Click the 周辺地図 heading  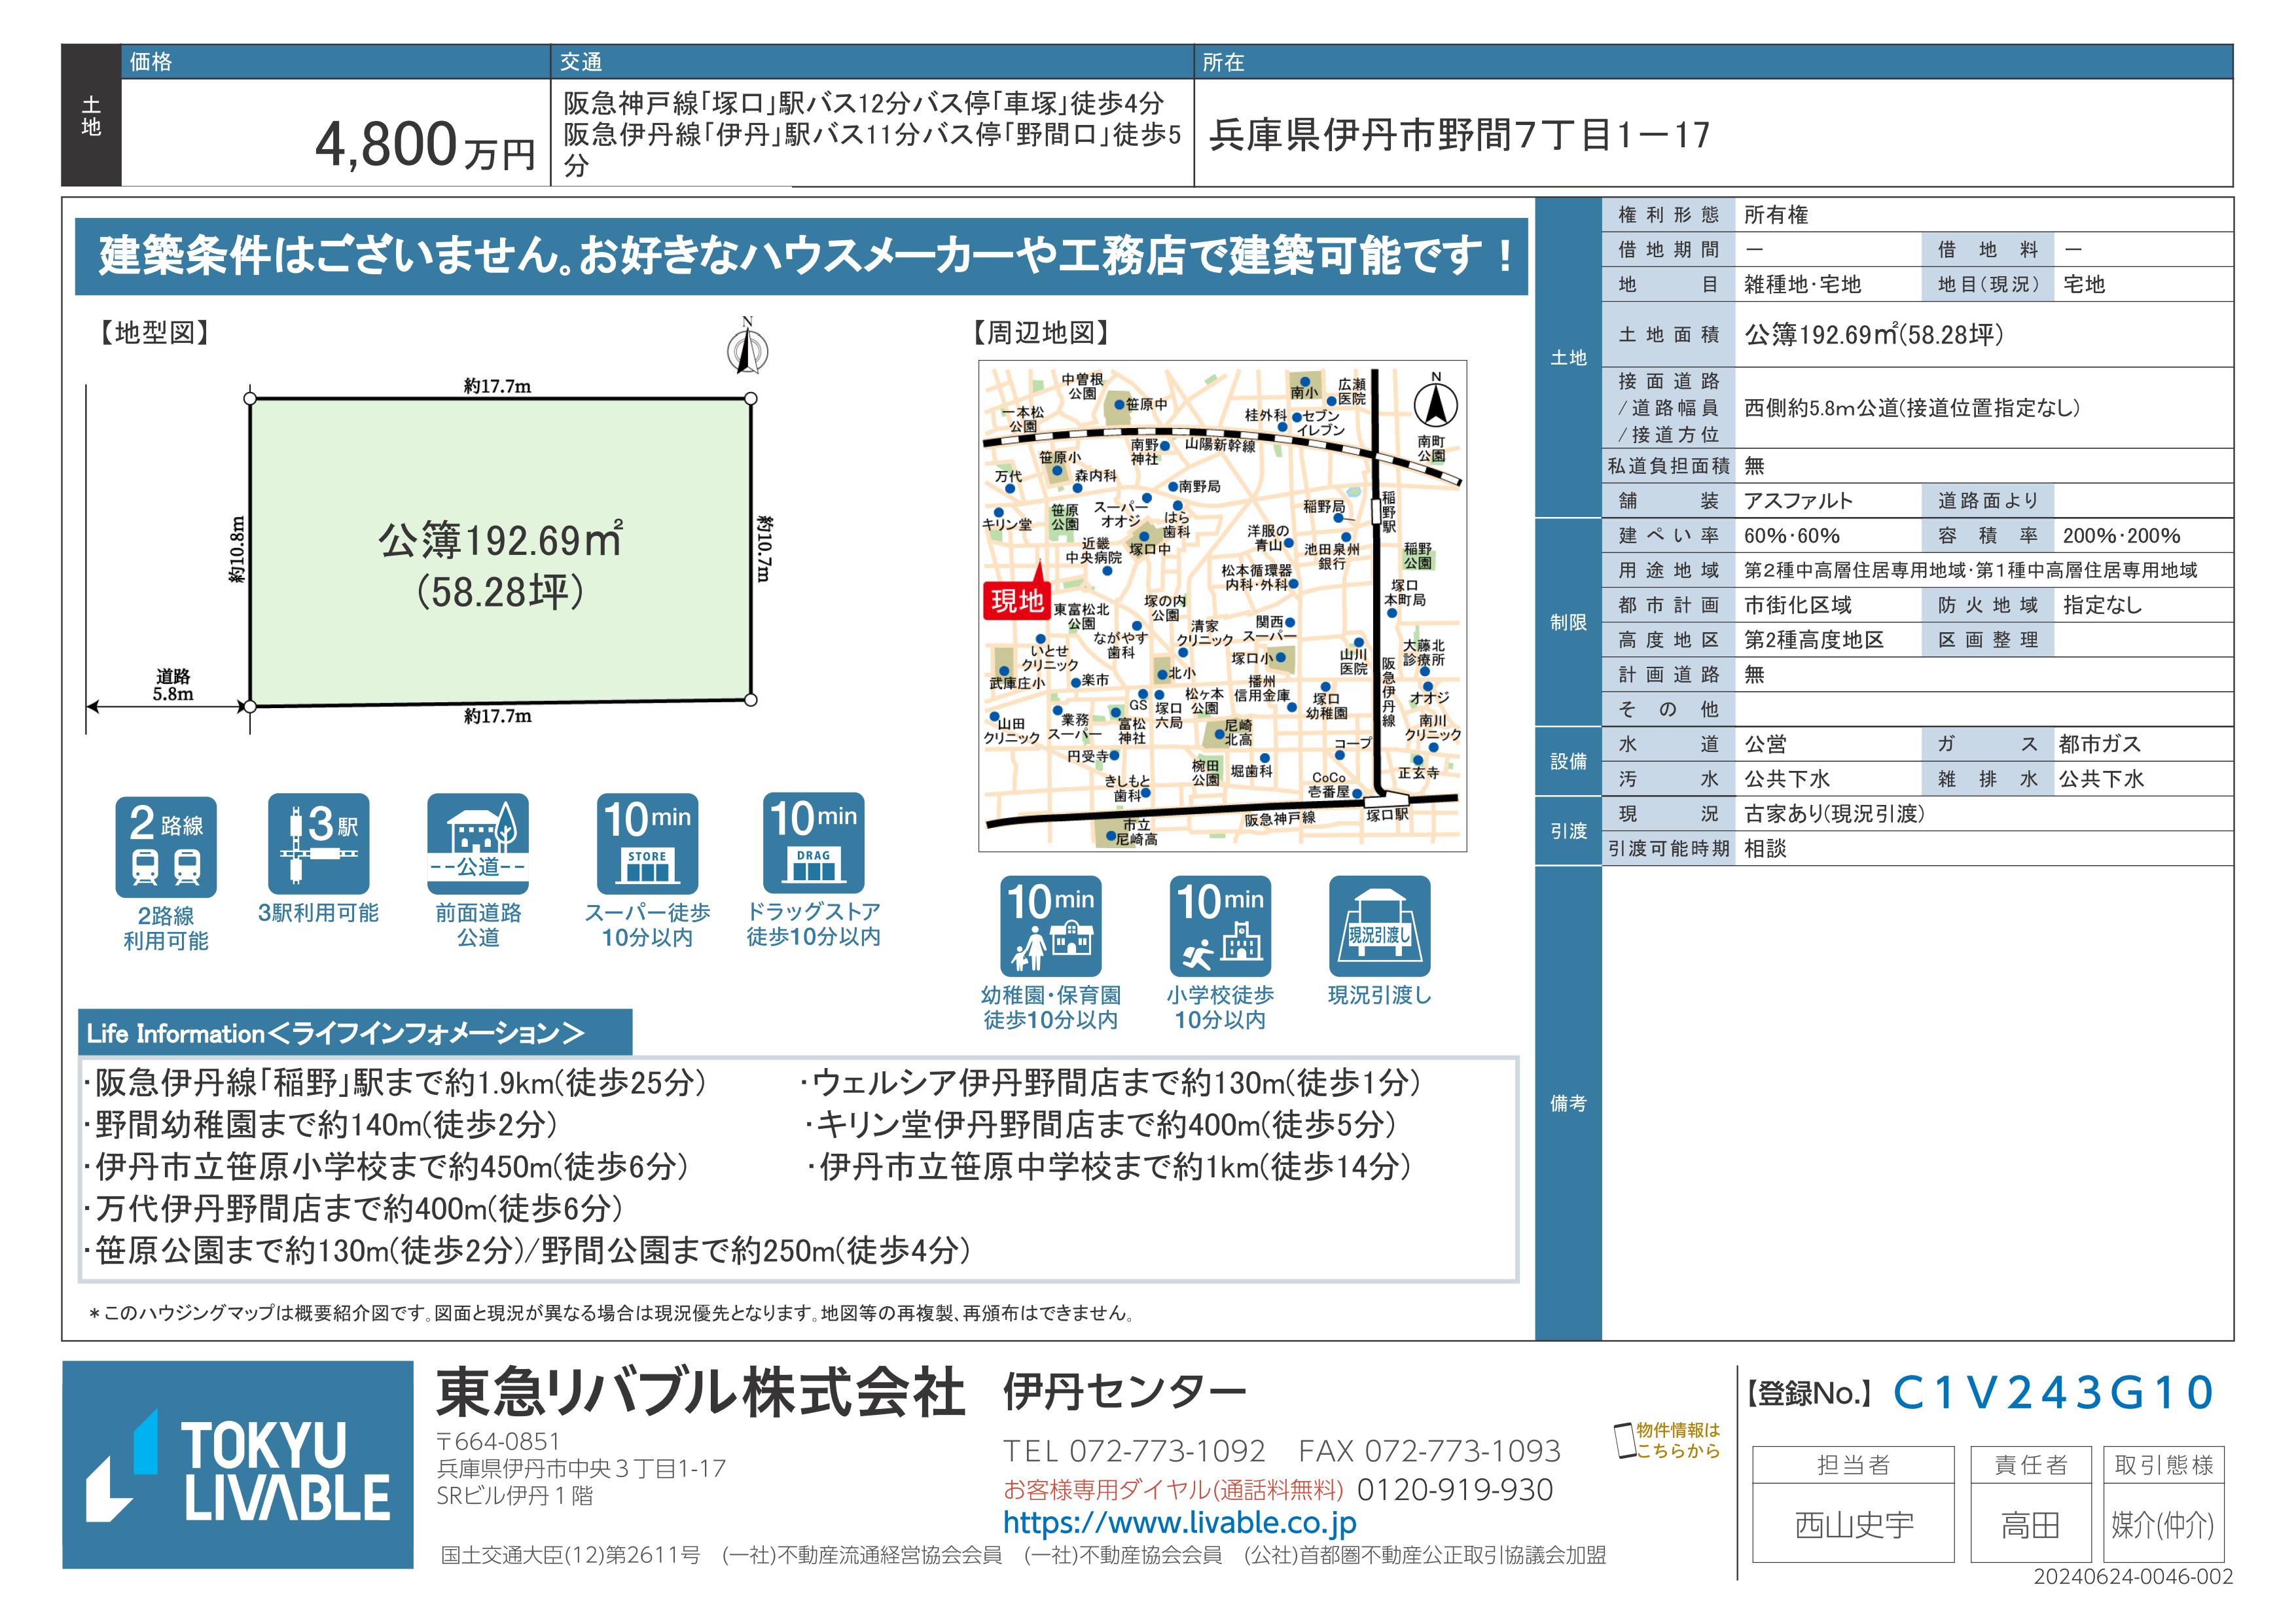pos(1040,333)
